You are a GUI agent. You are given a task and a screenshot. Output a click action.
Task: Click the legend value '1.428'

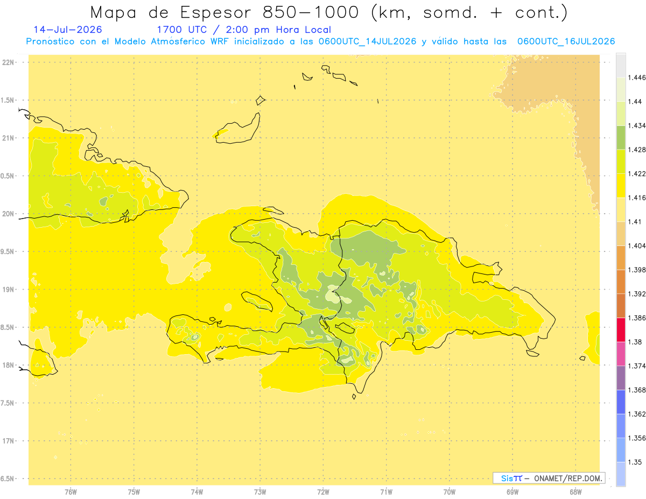pyautogui.click(x=637, y=150)
